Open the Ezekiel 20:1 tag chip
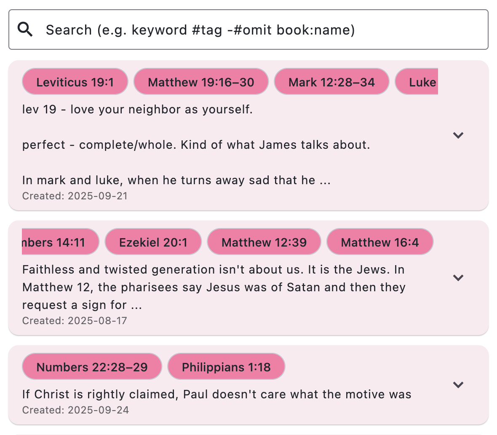 coord(153,242)
